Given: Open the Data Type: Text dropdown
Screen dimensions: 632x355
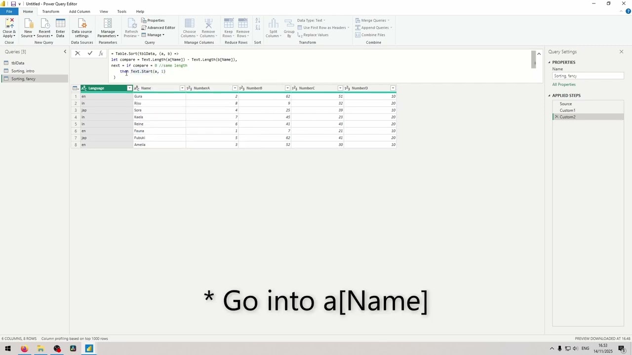Looking at the screenshot, I should click(312, 20).
